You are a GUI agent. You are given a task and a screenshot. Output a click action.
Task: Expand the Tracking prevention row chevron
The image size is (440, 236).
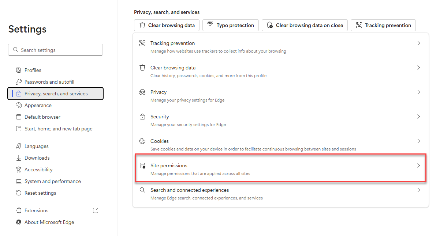[x=419, y=43]
